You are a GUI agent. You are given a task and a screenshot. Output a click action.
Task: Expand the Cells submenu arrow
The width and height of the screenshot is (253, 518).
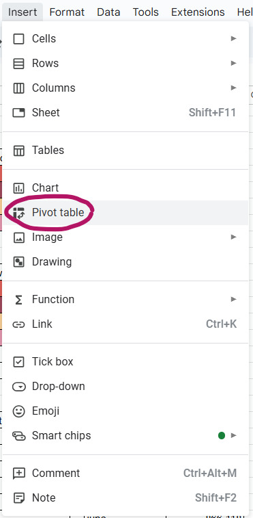point(233,38)
